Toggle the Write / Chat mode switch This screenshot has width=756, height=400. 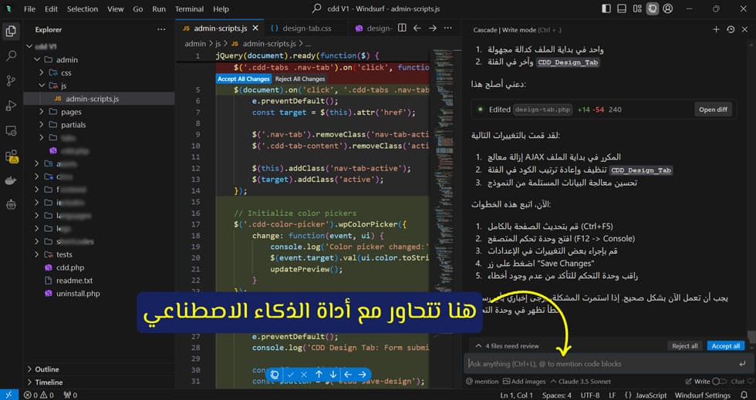pos(719,382)
